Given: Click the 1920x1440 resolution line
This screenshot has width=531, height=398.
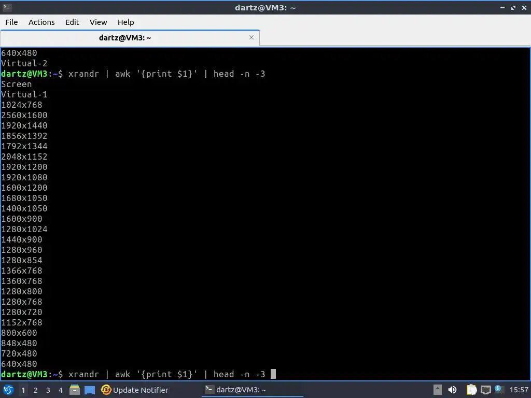Looking at the screenshot, I should click(x=24, y=125).
